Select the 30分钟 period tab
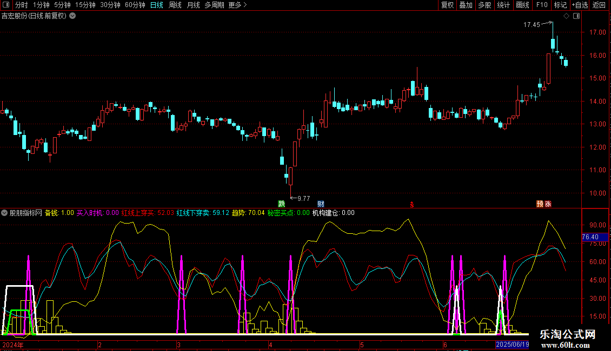 (110, 5)
